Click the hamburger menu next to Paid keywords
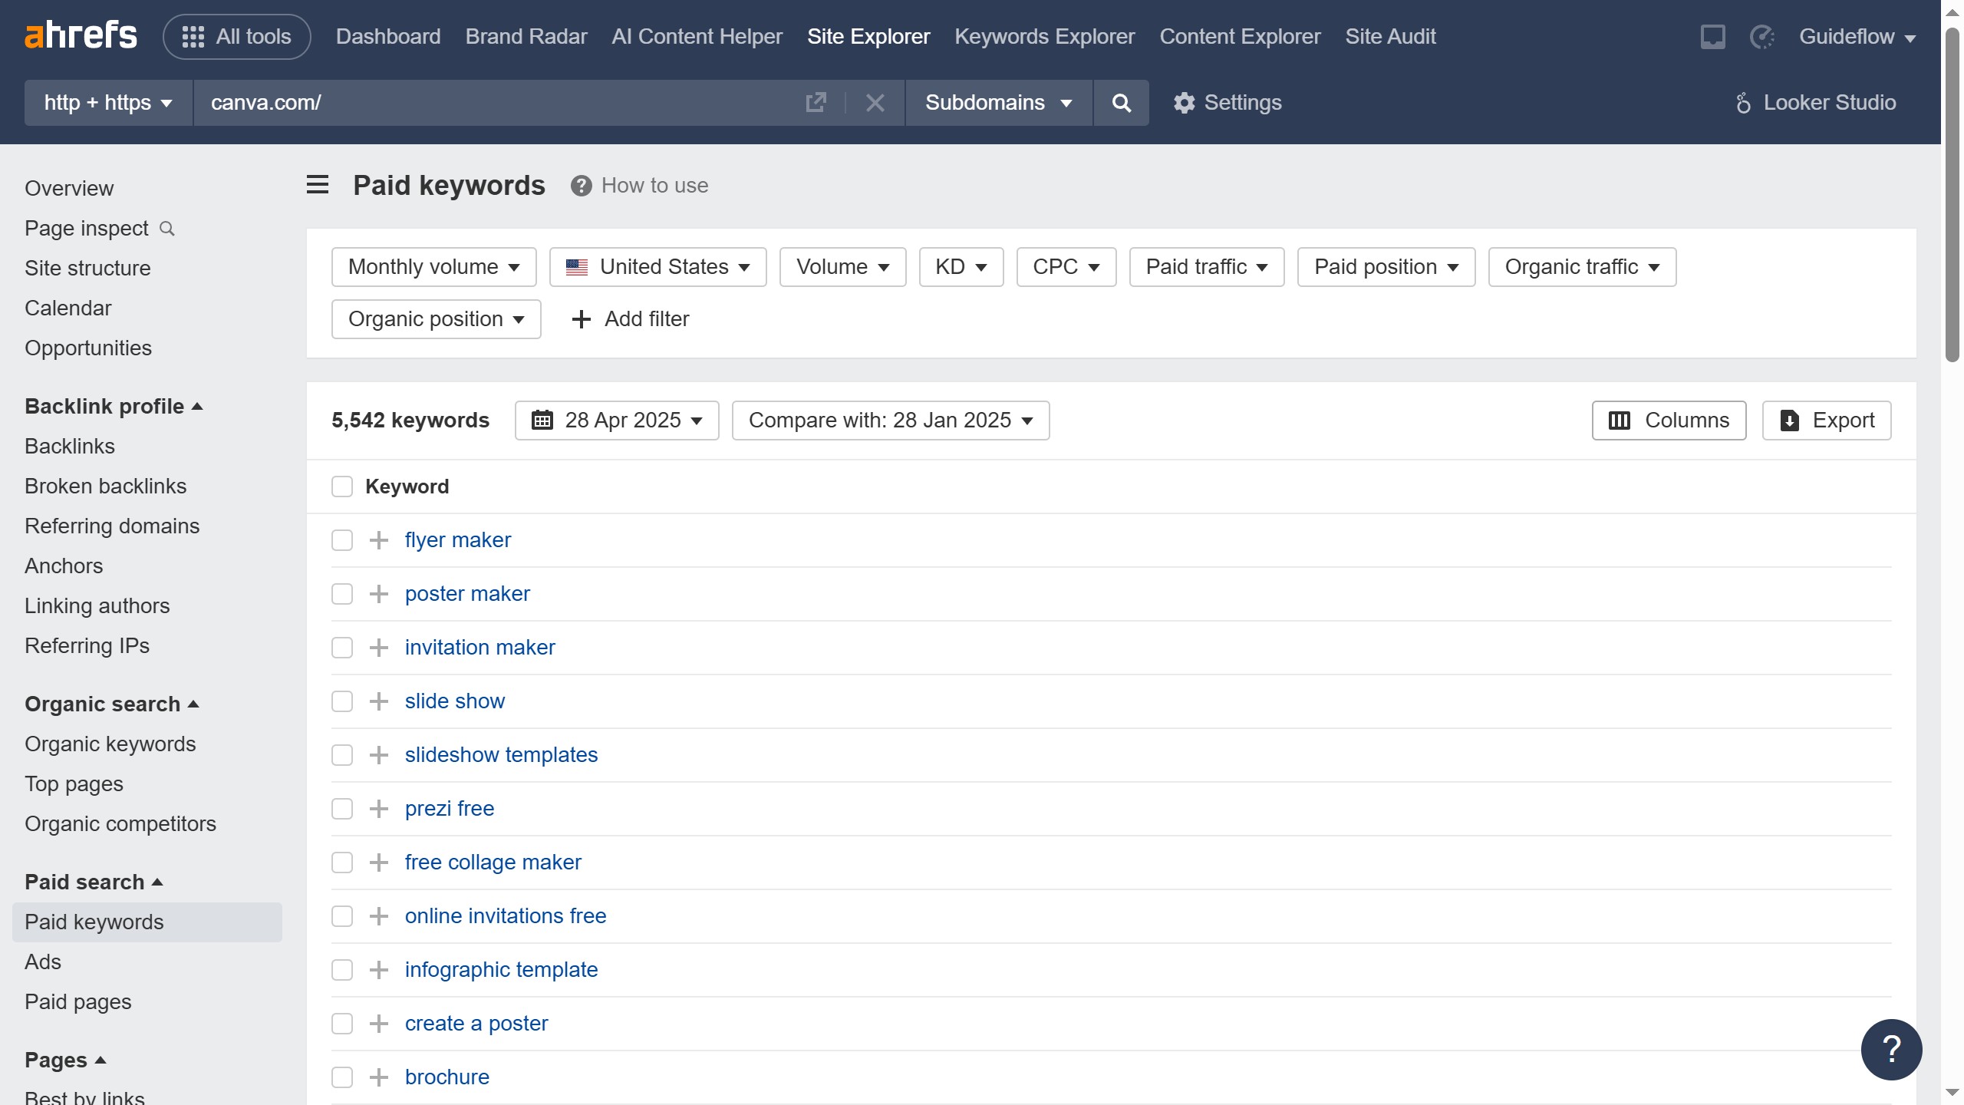The image size is (1964, 1105). tap(318, 185)
